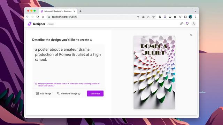Viewport: 223px width, 125px height.
Task: Bookmark this page with the star icon
Action: [x=153, y=17]
